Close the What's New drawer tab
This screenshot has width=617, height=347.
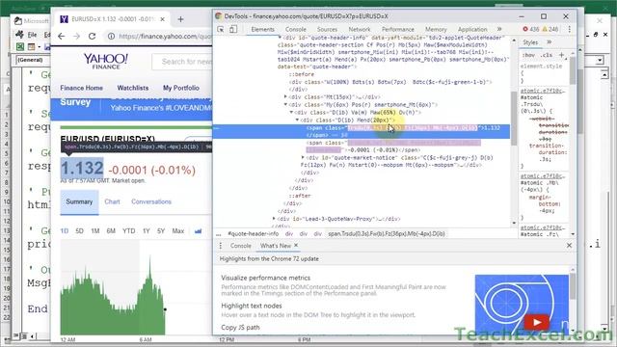click(x=296, y=245)
